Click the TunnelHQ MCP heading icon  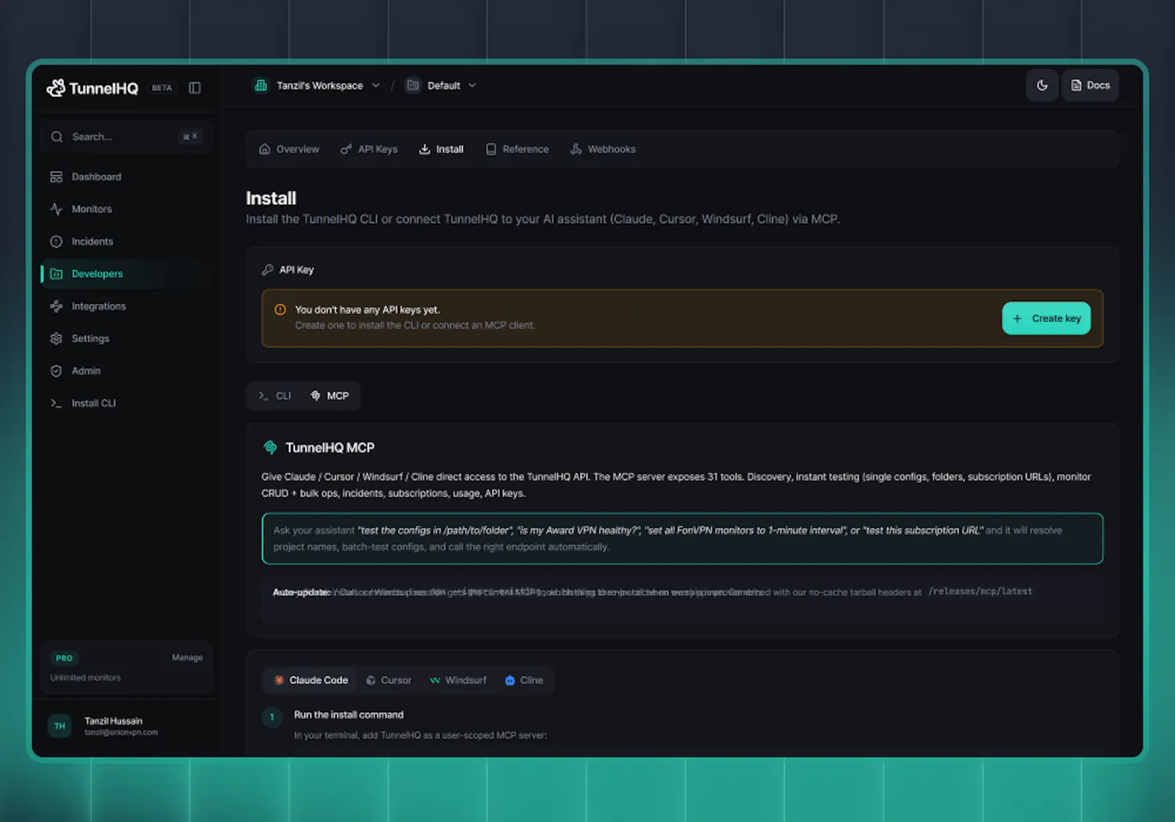click(270, 447)
